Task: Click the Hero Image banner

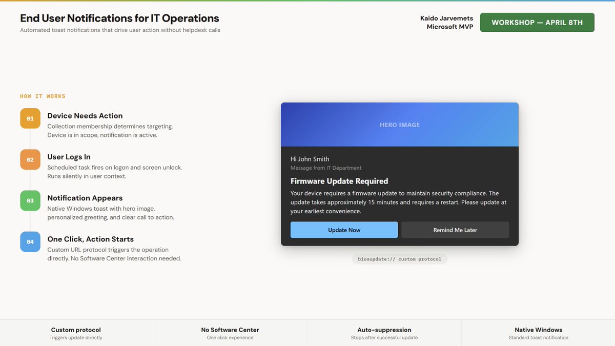Action: [400, 125]
